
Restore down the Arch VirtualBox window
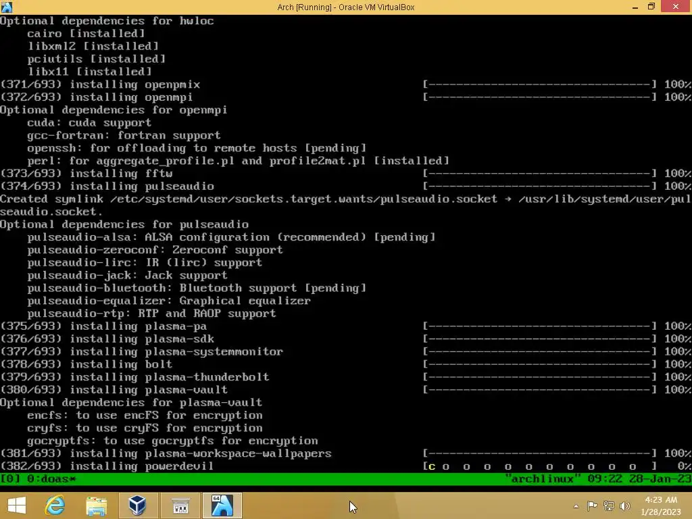coord(651,7)
